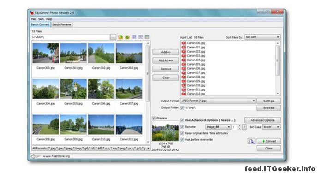Click the Add button
This screenshot has width=317, height=173.
[166, 52]
